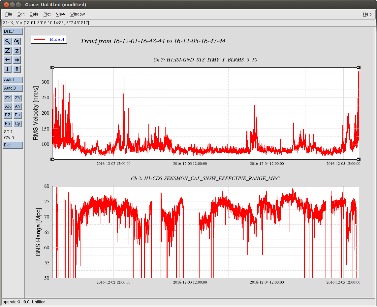
Task: Click the Ch 7 ISI-GND_STS_ITMY graph subtitle
Action: (205, 60)
